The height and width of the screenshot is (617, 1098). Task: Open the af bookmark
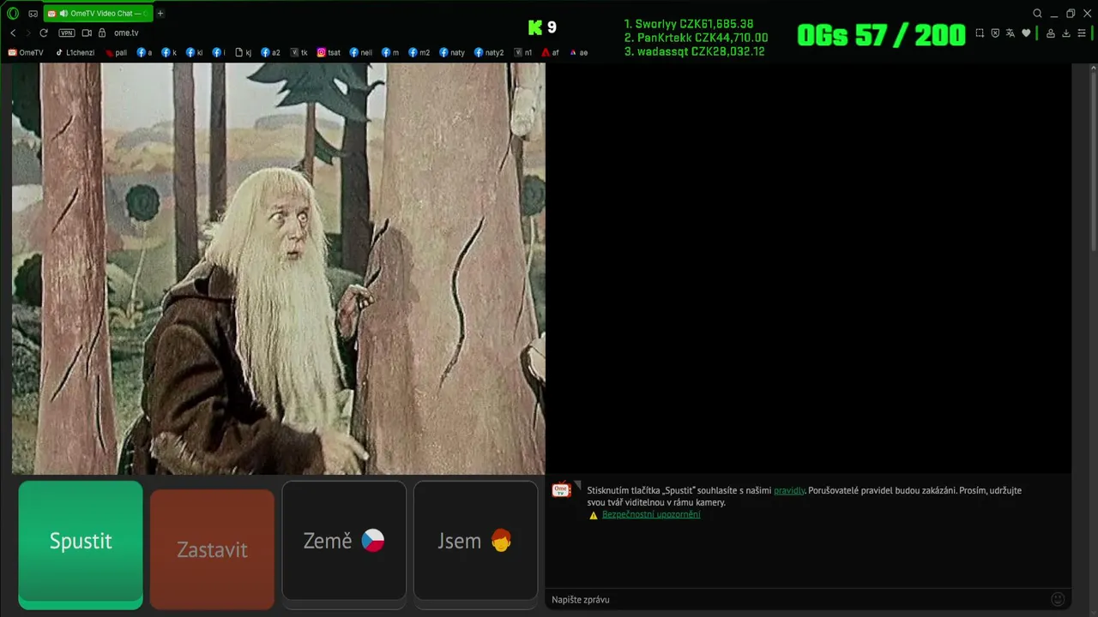click(x=550, y=52)
